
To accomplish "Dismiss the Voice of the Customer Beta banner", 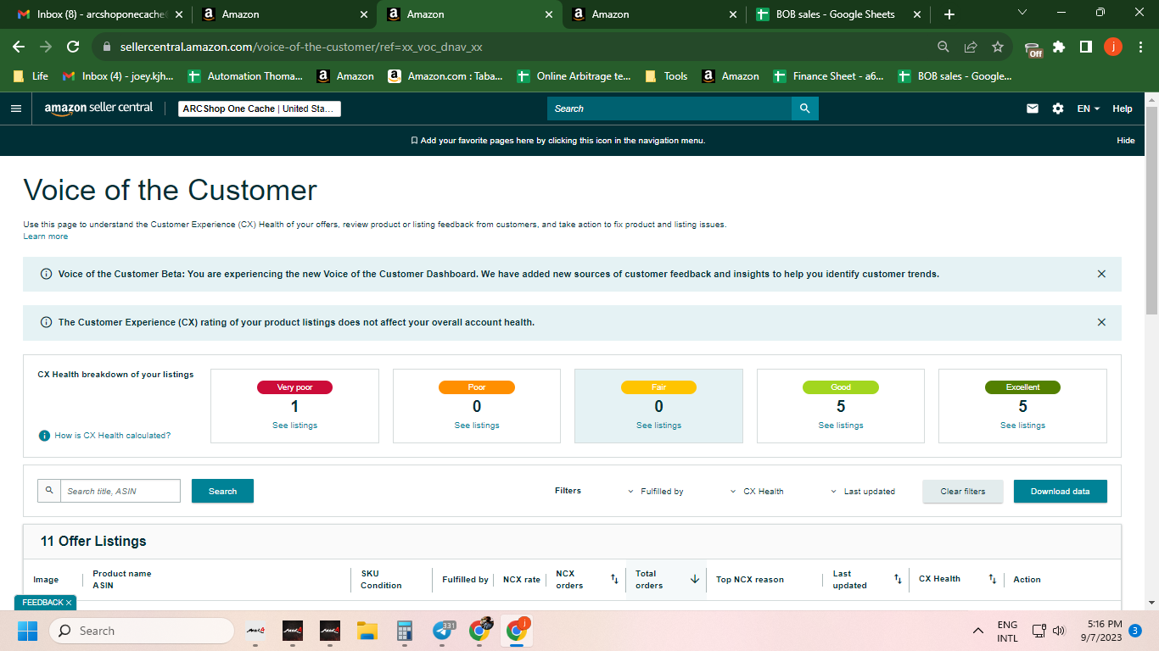I will click(x=1101, y=274).
